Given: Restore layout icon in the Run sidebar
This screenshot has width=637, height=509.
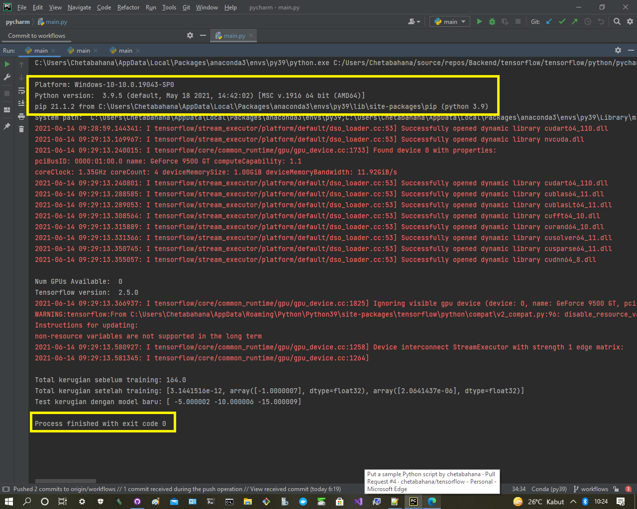Looking at the screenshot, I should pos(7,109).
